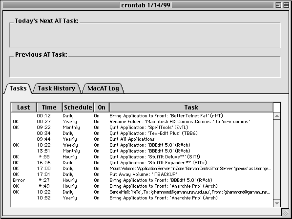Select the yearly 10:52 'Anarchie Pro' row
Image resolution: width=292 pixels, height=219 pixels.
point(142,198)
